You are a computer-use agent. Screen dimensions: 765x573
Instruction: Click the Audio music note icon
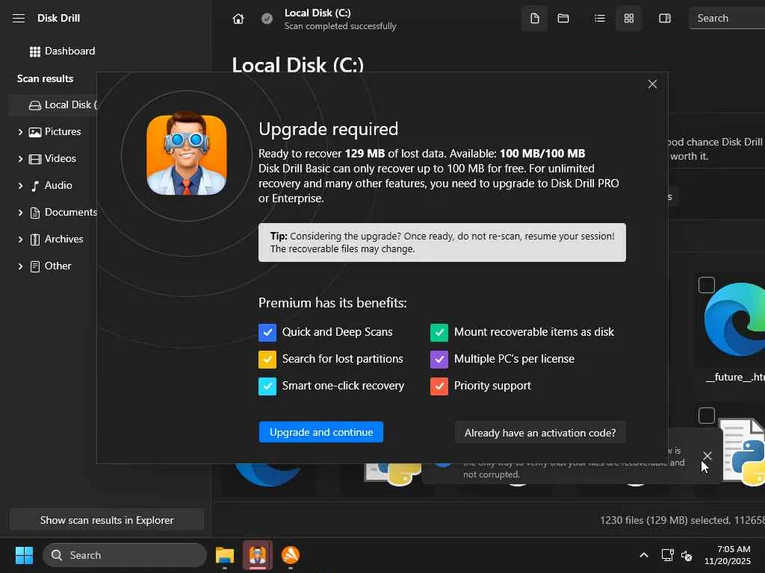[34, 186]
